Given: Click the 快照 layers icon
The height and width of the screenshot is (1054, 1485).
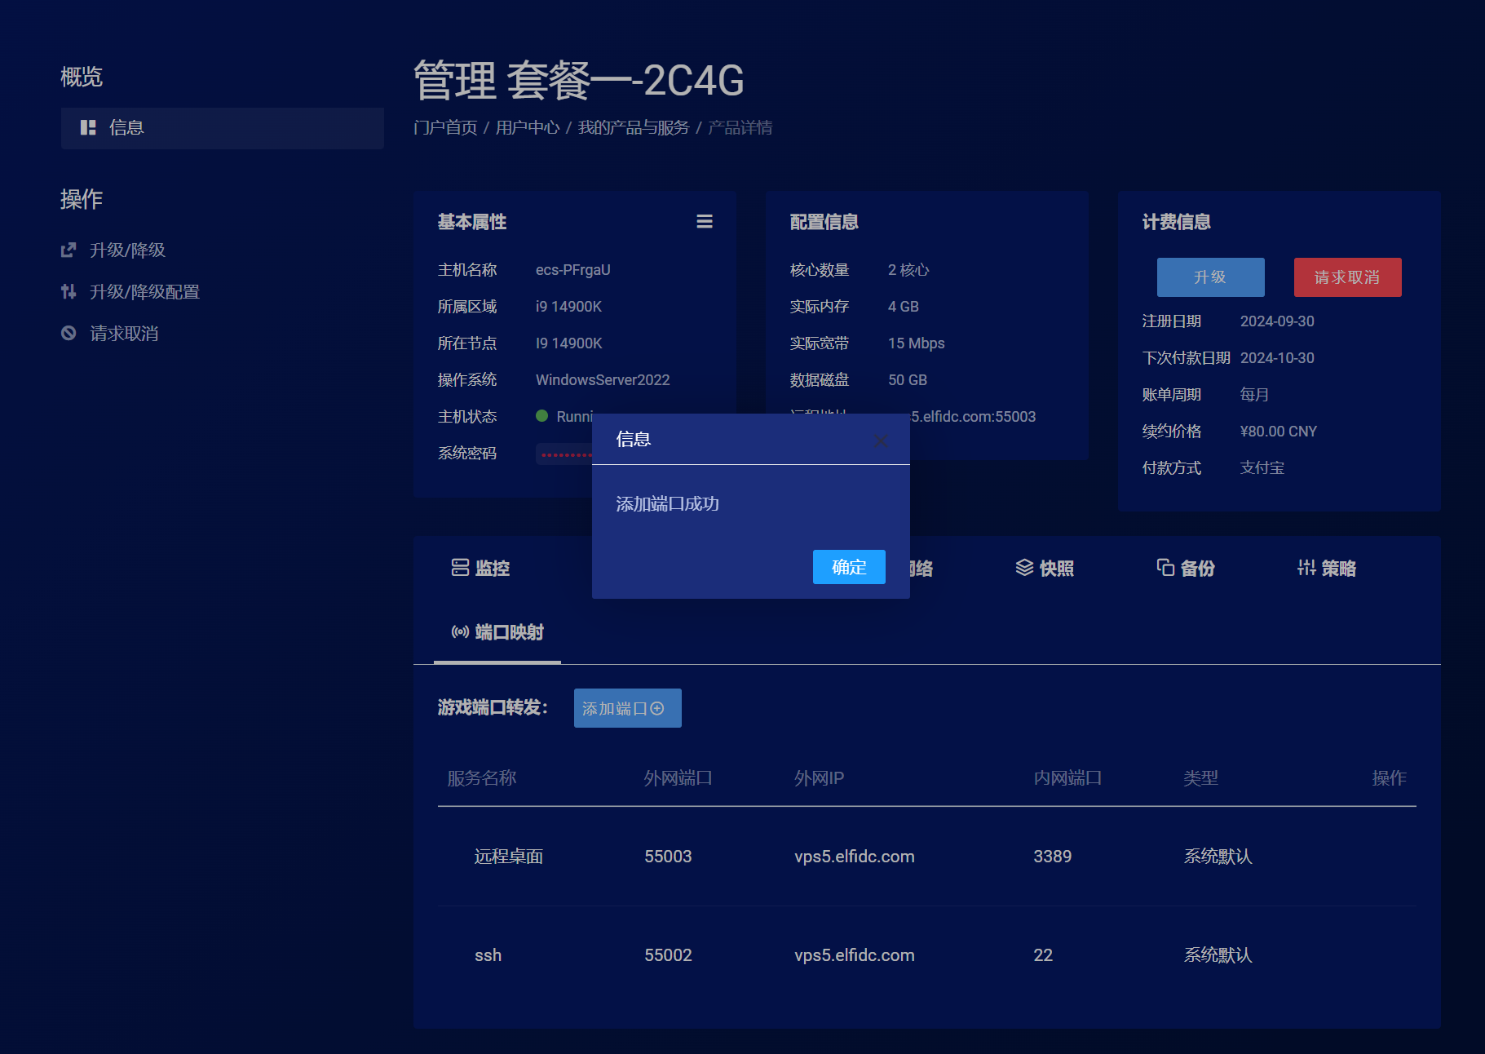Looking at the screenshot, I should (x=1024, y=568).
